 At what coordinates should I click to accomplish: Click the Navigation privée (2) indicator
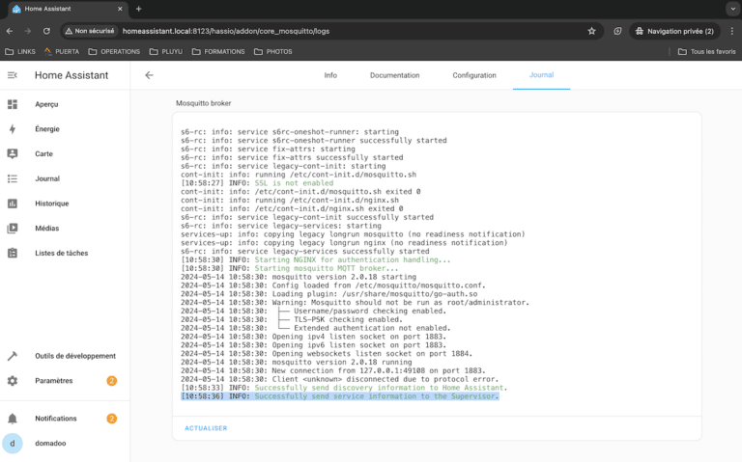click(x=674, y=31)
